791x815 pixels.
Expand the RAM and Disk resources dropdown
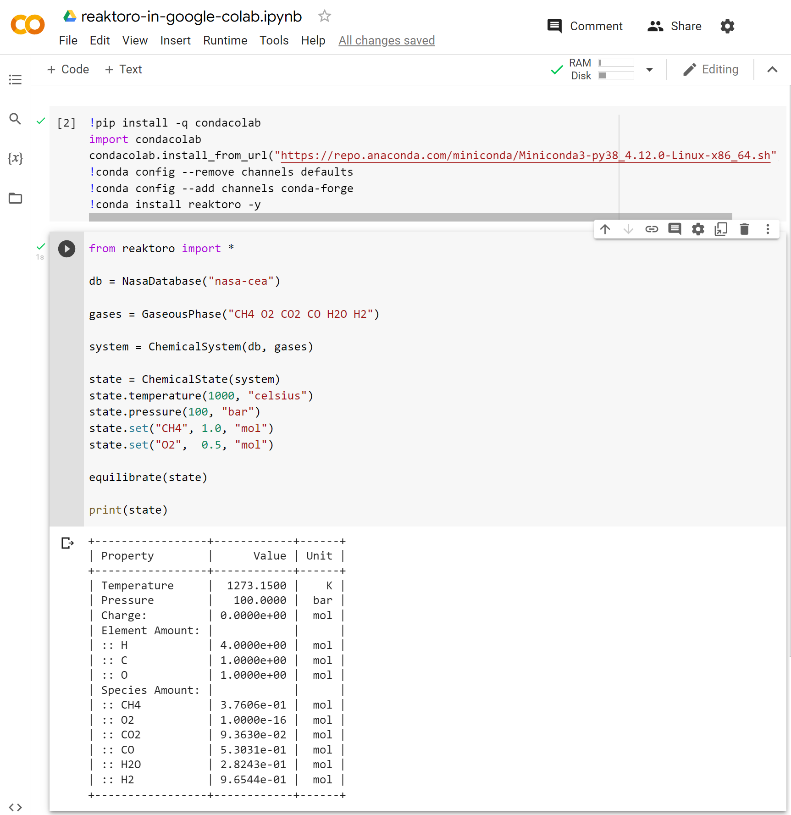click(649, 69)
